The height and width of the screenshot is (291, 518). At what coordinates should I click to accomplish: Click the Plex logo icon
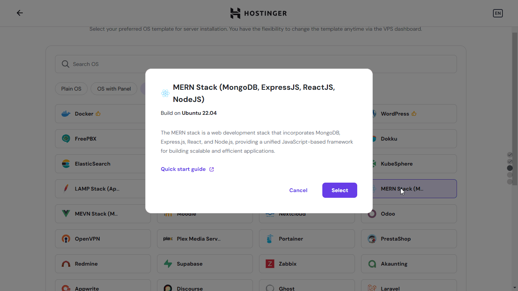(x=168, y=239)
